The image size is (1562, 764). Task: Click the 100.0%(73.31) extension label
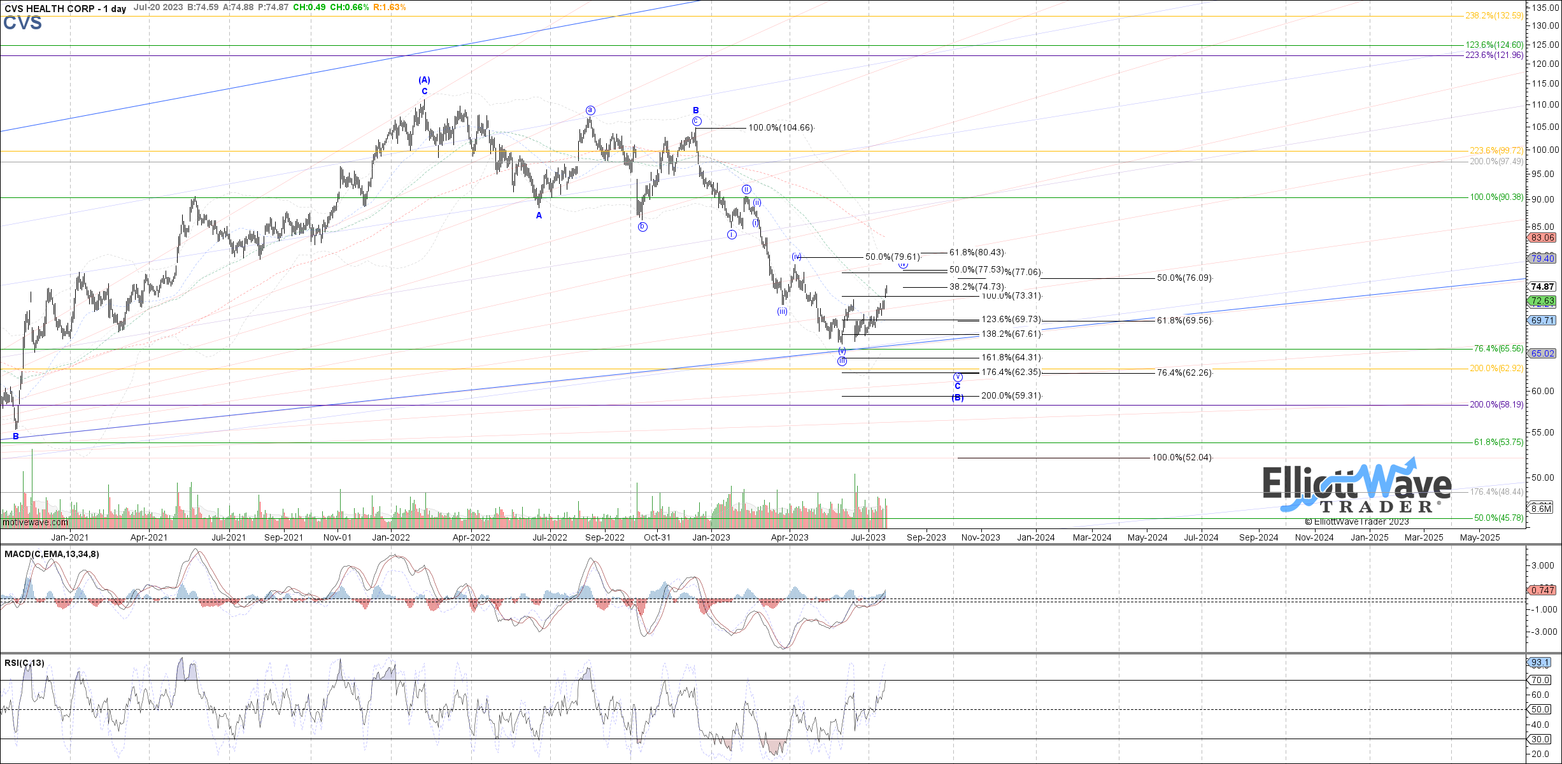1012,296
